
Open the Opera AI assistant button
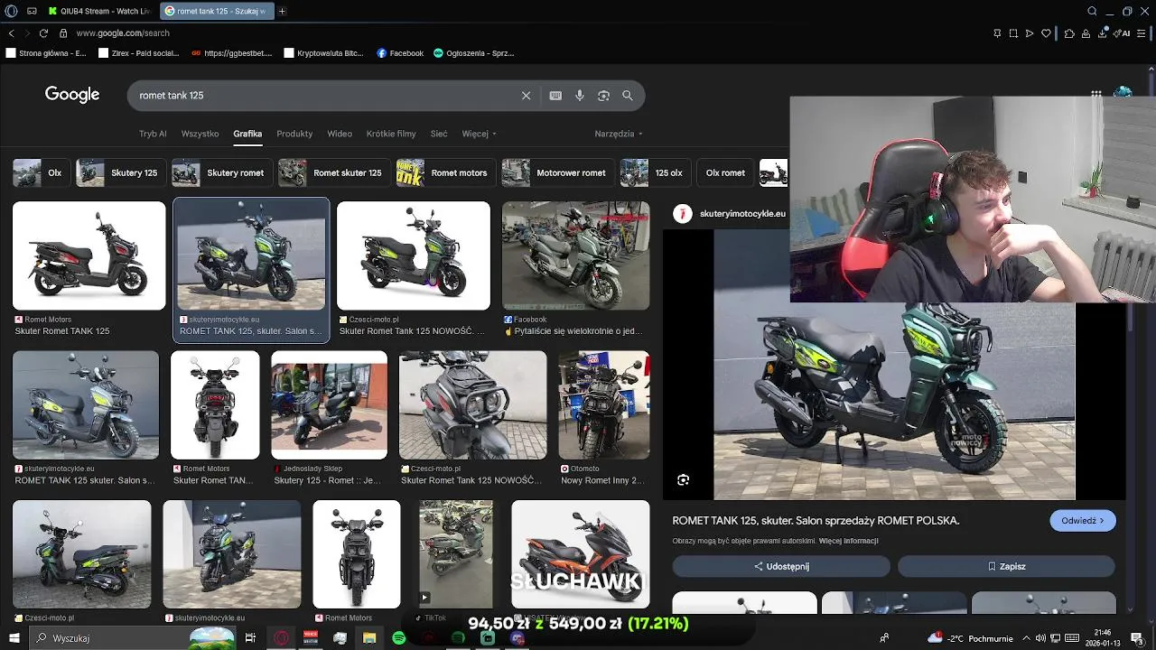coord(1123,33)
